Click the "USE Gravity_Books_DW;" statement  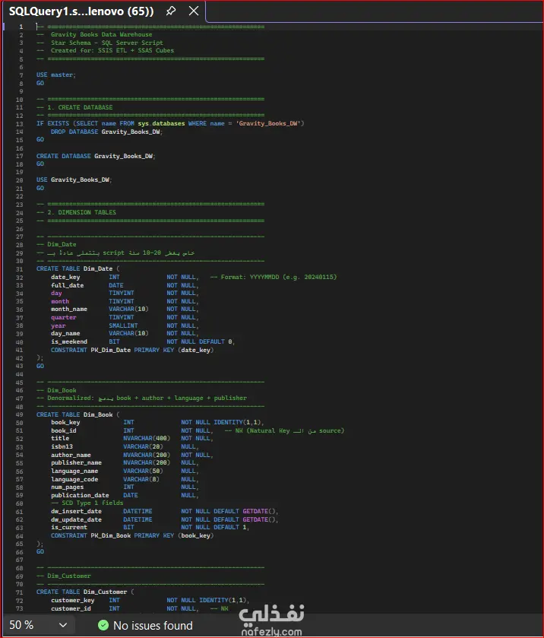pyautogui.click(x=74, y=180)
